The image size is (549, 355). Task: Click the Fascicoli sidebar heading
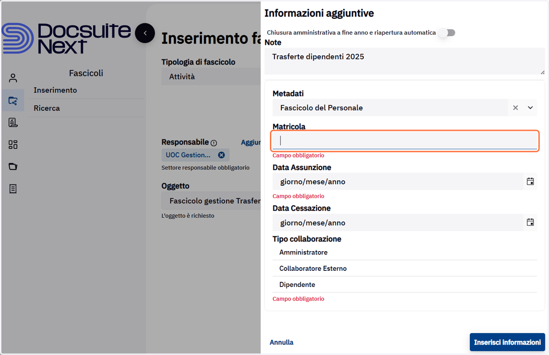(86, 73)
